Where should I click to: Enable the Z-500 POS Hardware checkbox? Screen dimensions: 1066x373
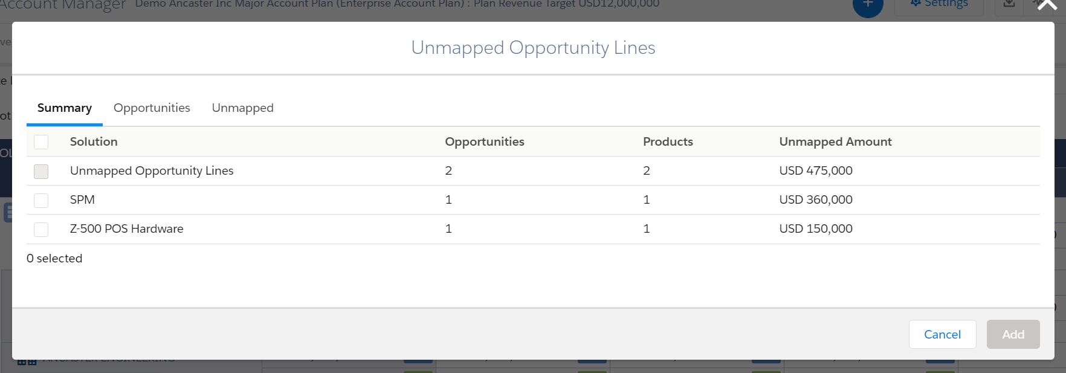point(41,229)
